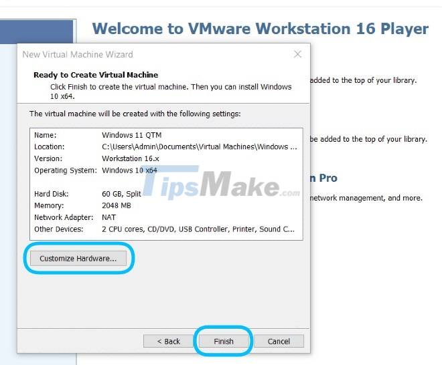Click the 'Location:' label in settings list

point(49,147)
